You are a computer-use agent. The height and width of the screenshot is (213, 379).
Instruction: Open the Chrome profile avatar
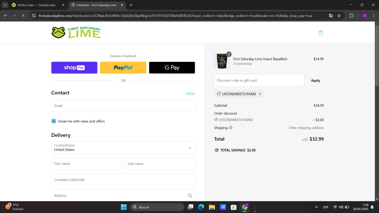pos(365,16)
